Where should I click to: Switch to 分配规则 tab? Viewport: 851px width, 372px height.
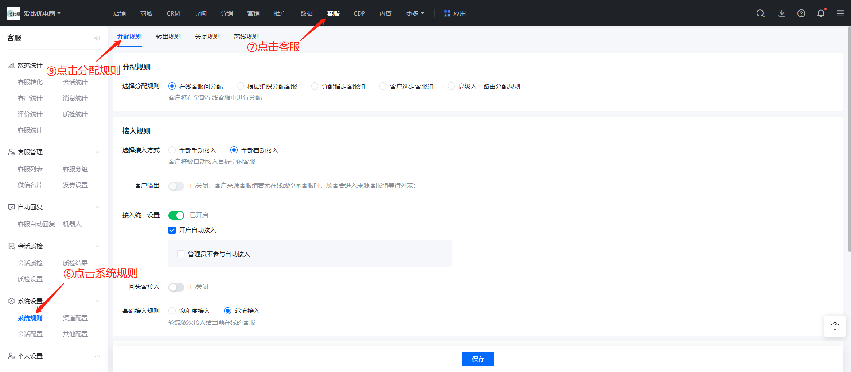point(129,36)
